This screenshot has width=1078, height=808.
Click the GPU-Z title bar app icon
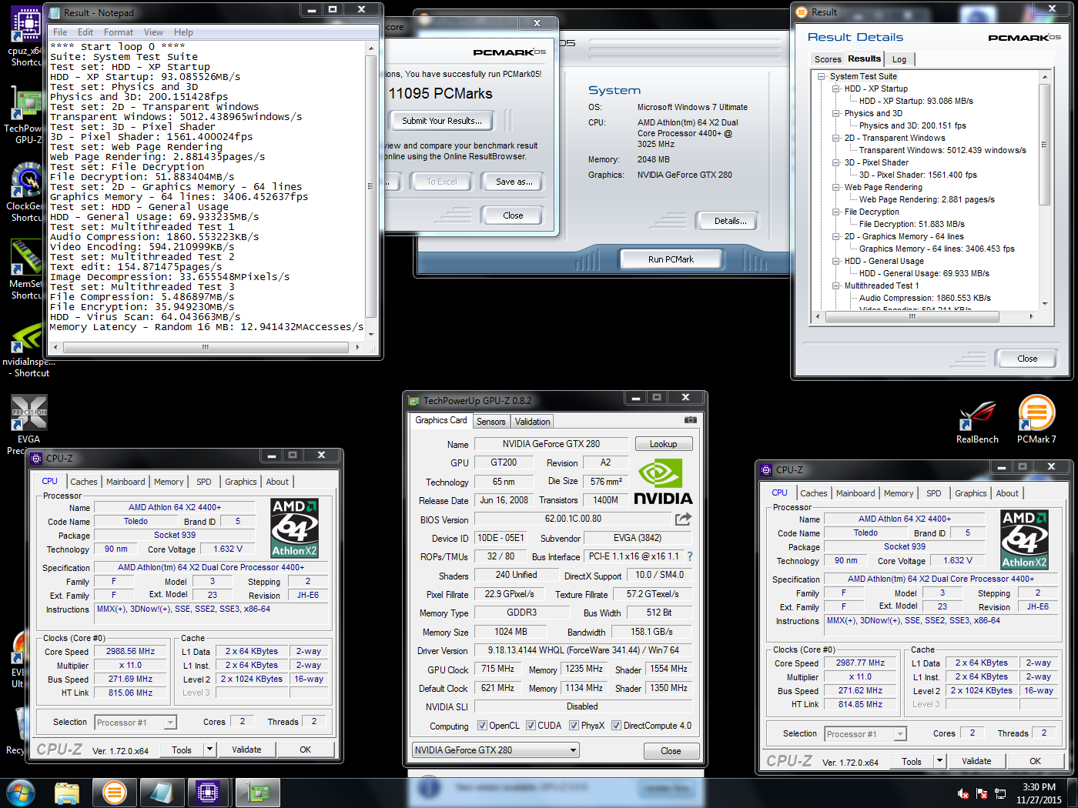point(413,401)
